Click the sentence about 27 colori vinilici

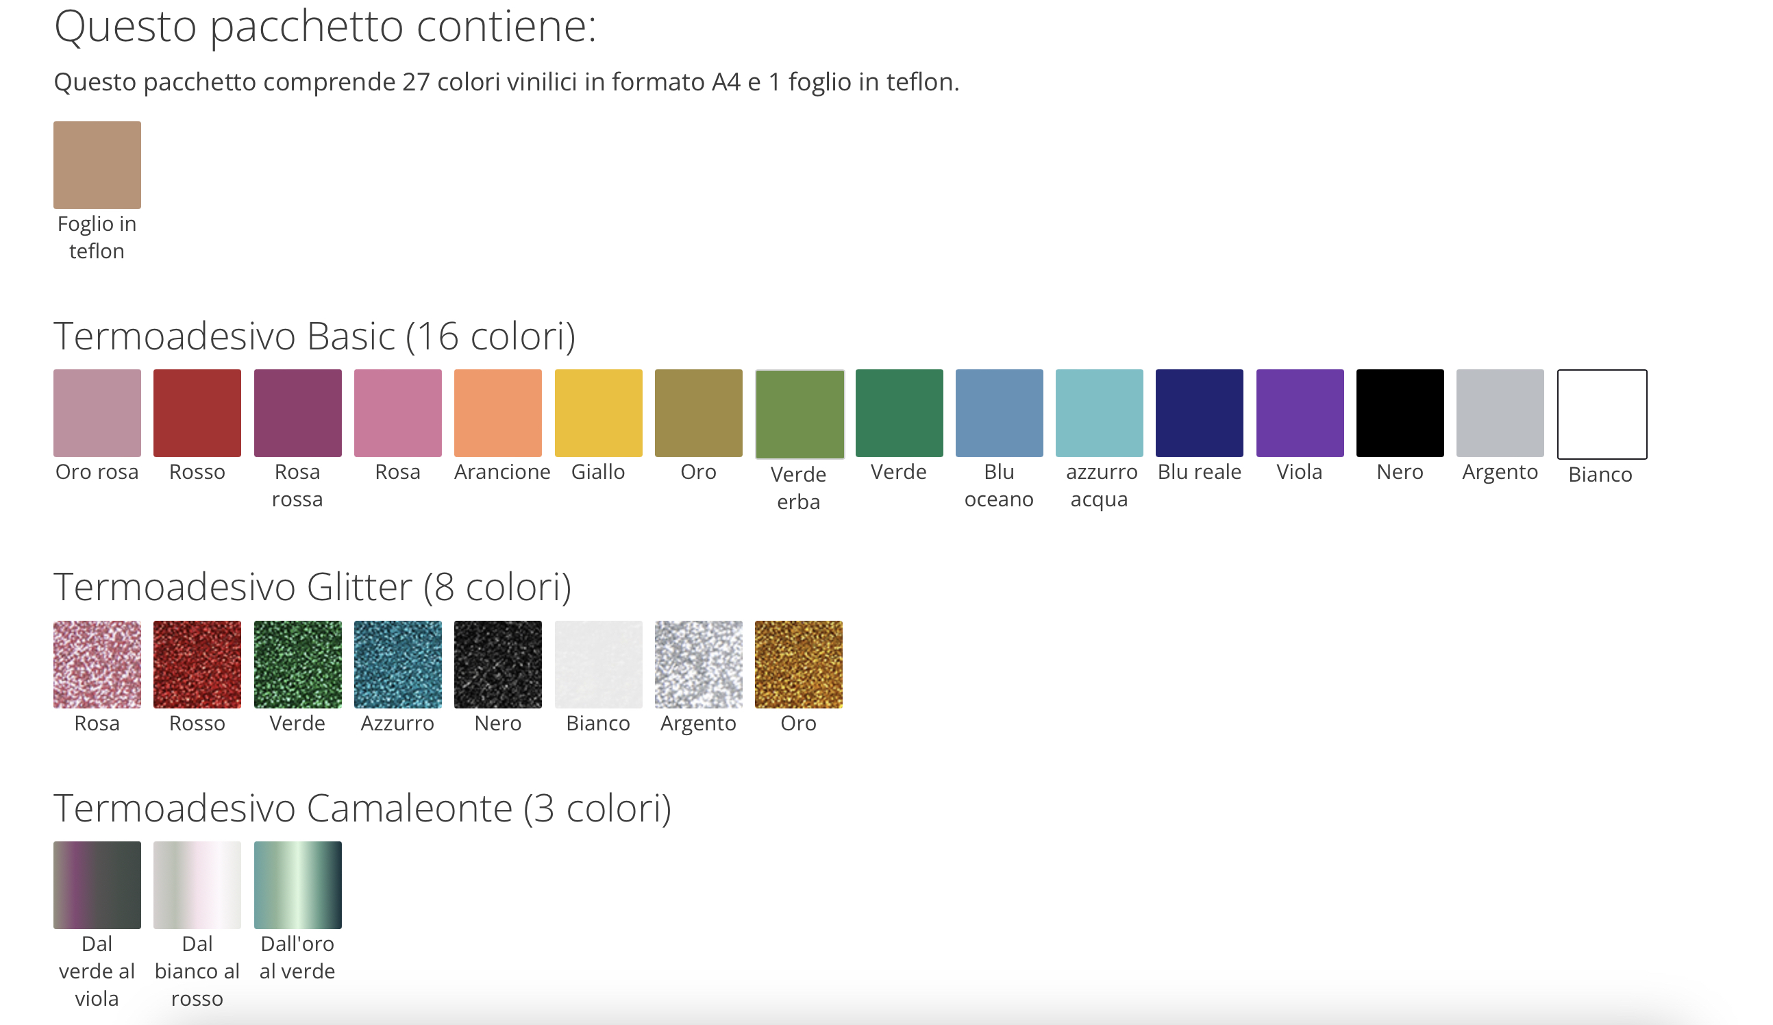(506, 82)
